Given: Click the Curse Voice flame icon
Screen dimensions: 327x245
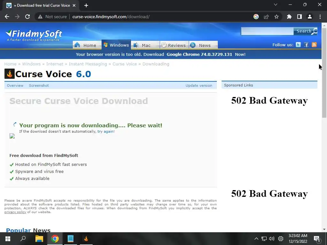Looking at the screenshot, I should click(10, 74).
